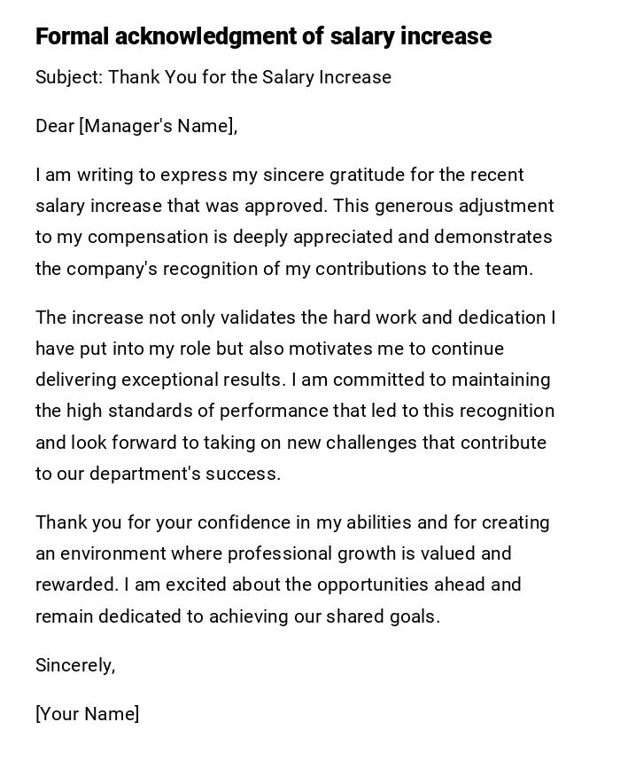Screen dimensions: 620x769
Task: Click the Subject line text
Action: (x=213, y=77)
